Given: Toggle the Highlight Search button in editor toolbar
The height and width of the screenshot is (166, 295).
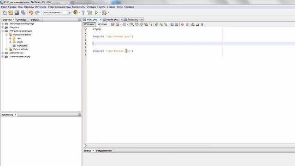Looking at the screenshot, I should pyautogui.click(x=146, y=24).
